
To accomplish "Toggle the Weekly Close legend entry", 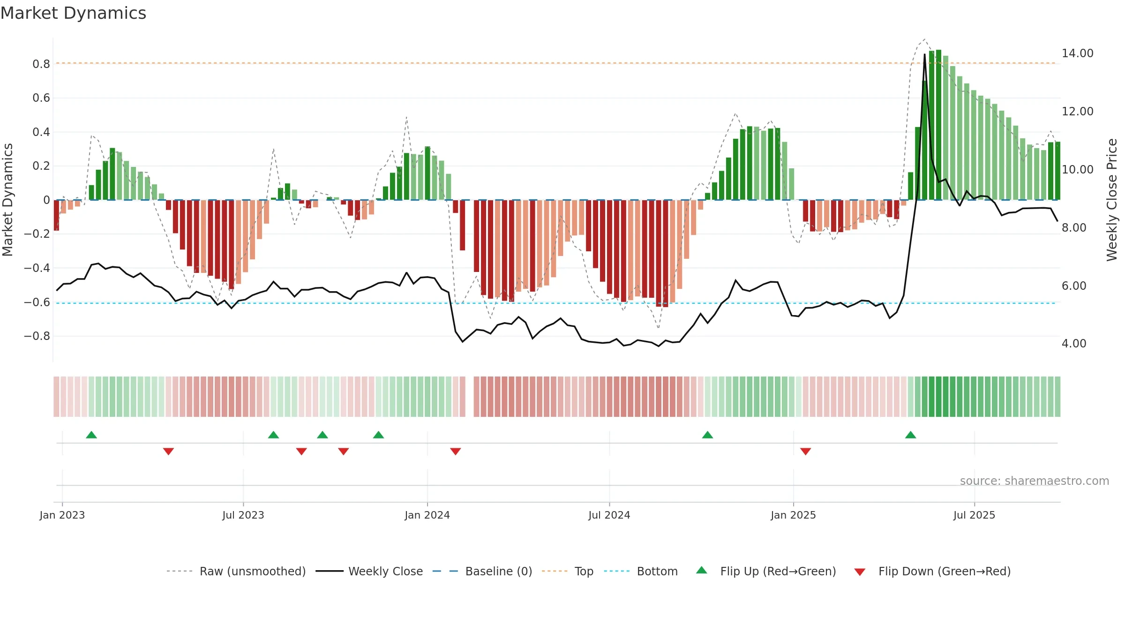I will coord(369,571).
